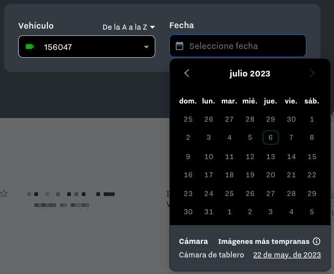Screen dimensions: 334x274
Task: Select July 13 in the calendar
Action: point(270,156)
